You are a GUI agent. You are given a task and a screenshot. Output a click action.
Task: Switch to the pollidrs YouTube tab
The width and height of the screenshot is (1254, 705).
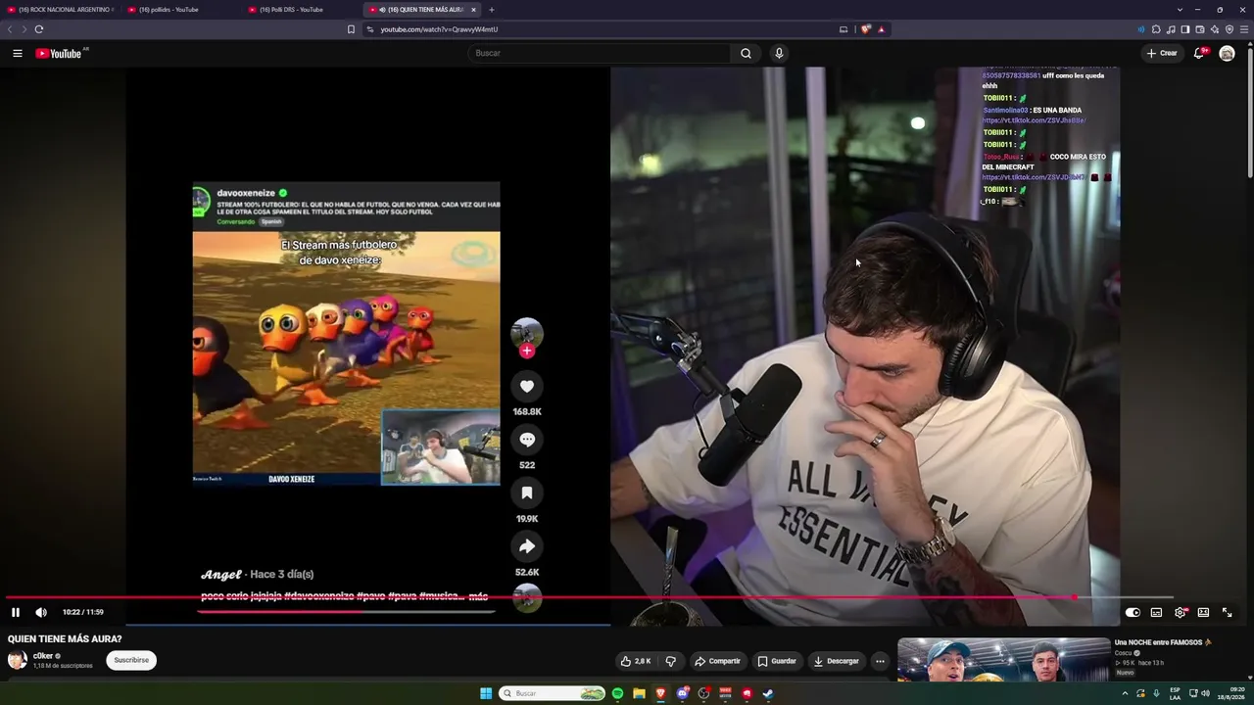point(181,10)
